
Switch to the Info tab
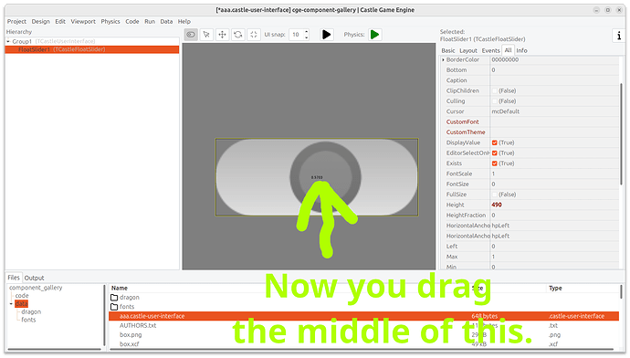521,50
